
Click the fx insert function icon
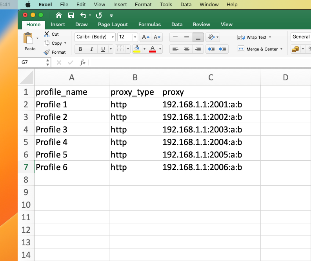[82, 62]
